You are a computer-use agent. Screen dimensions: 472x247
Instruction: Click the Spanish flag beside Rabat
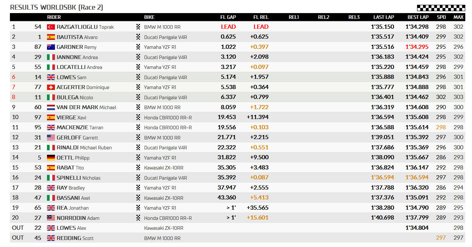pyautogui.click(x=51, y=168)
